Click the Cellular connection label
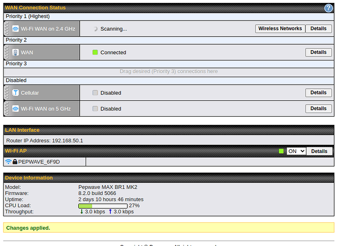Image resolution: width=338 pixels, height=246 pixels. (30, 92)
